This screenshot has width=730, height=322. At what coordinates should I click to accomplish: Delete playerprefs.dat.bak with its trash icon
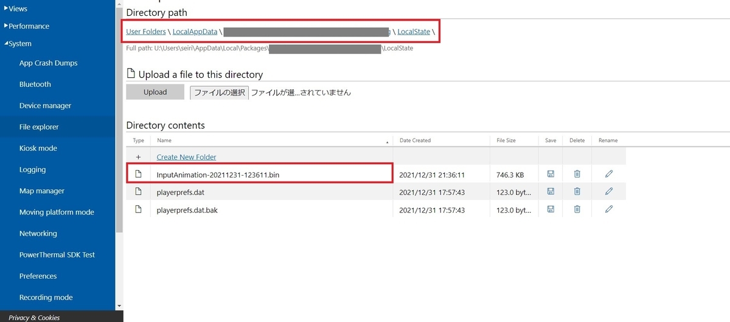[x=577, y=209]
